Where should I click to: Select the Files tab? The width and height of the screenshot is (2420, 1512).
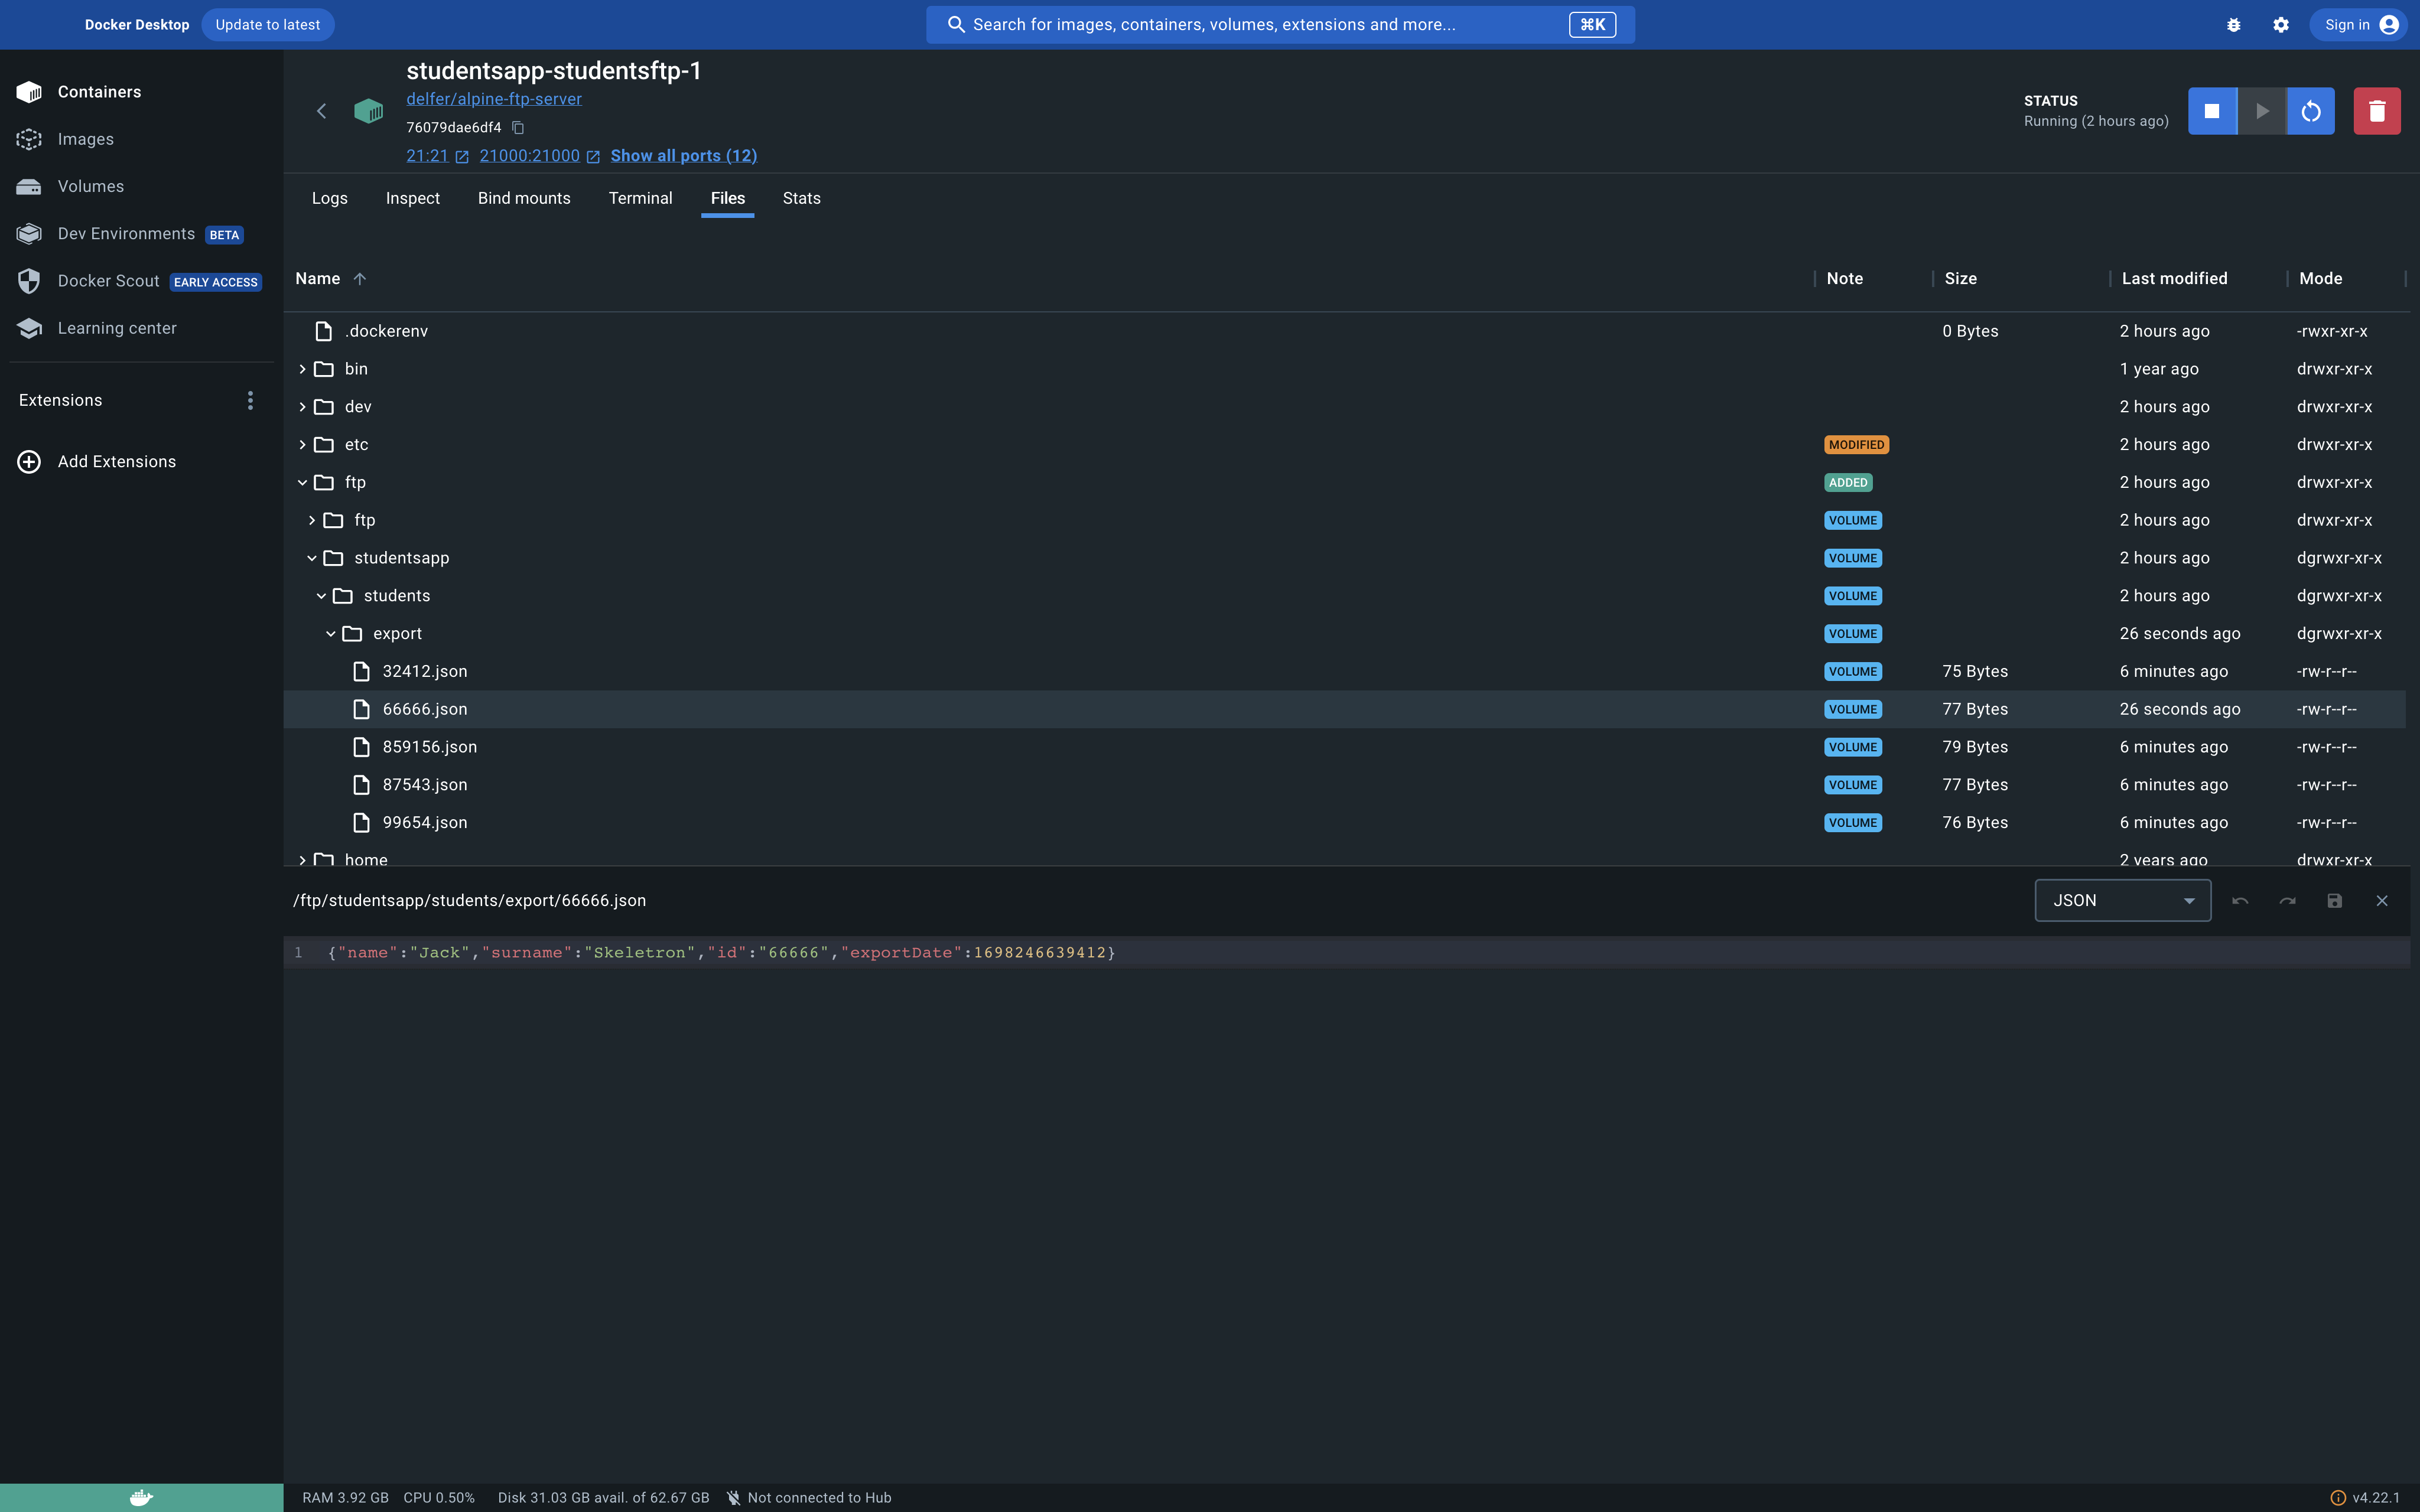pyautogui.click(x=727, y=198)
